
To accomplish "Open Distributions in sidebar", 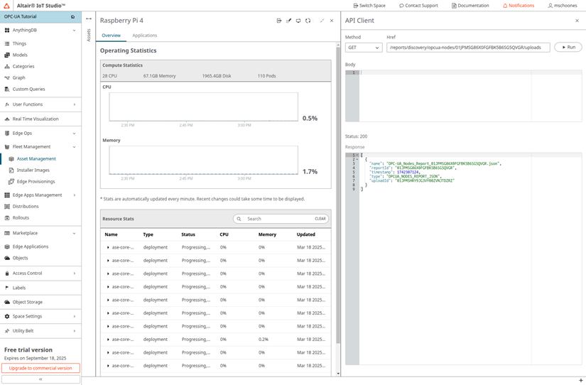I will click(x=26, y=206).
